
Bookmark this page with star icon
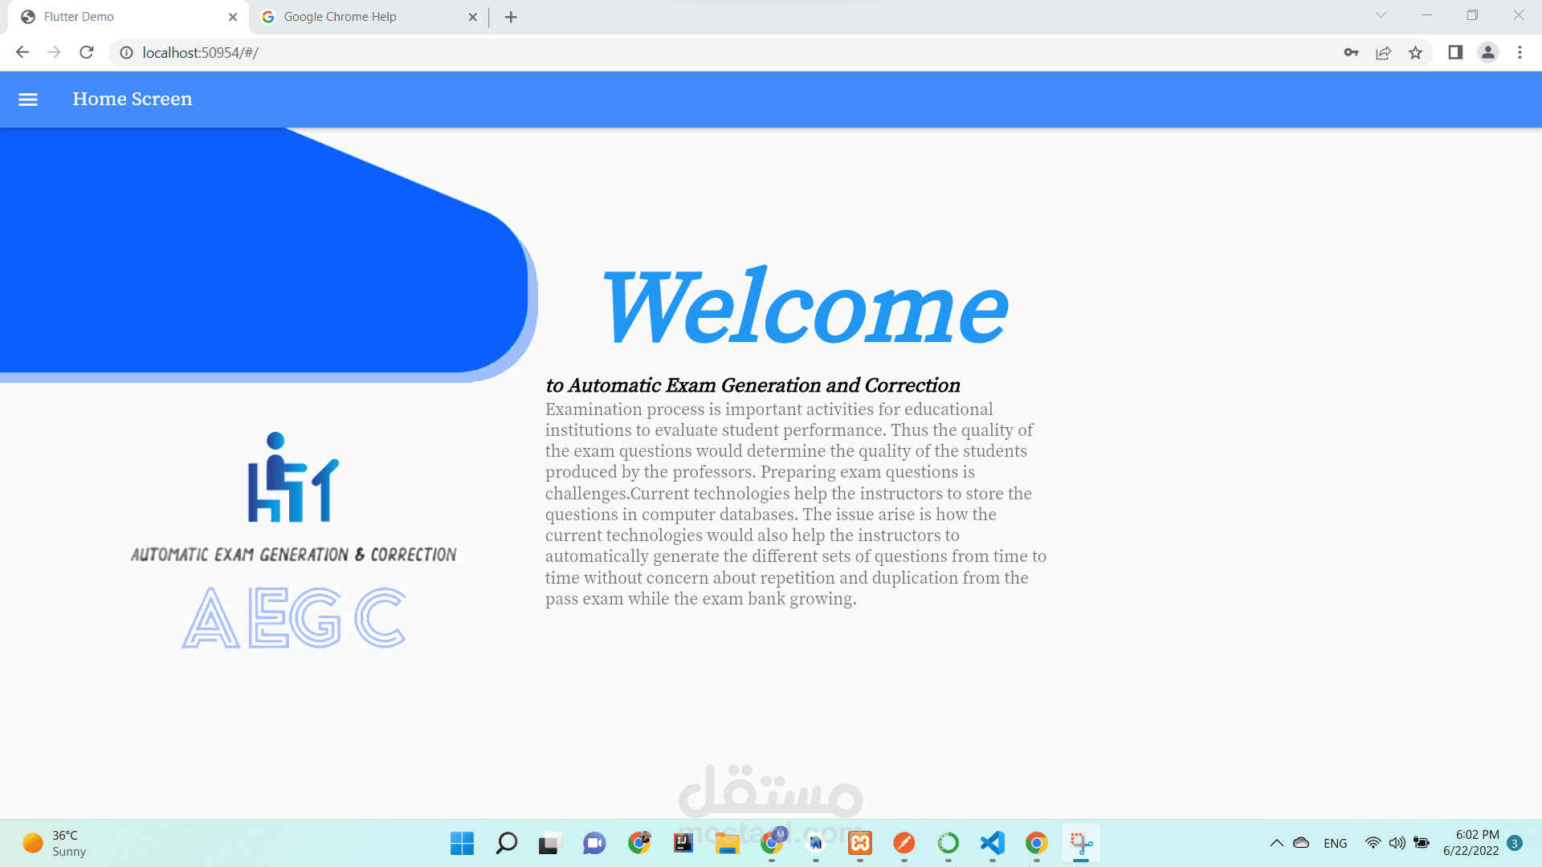(x=1415, y=52)
